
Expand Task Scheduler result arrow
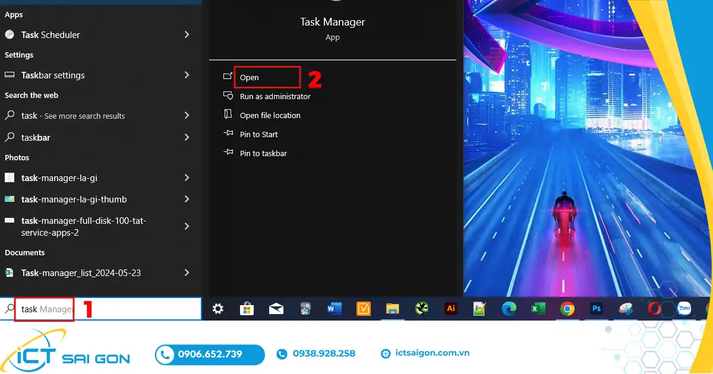coord(187,34)
